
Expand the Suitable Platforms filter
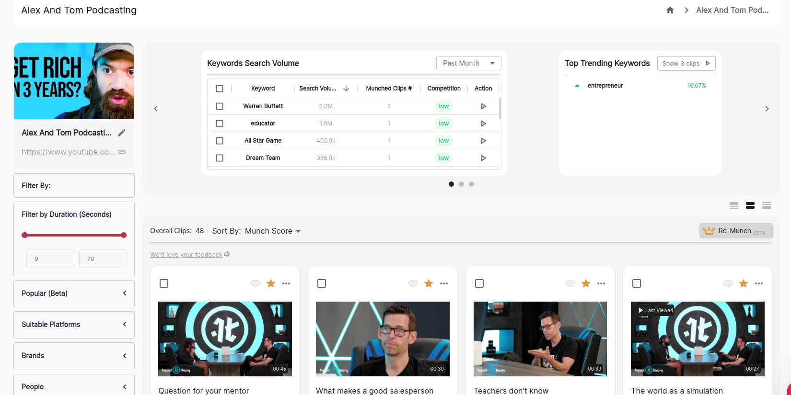[74, 325]
